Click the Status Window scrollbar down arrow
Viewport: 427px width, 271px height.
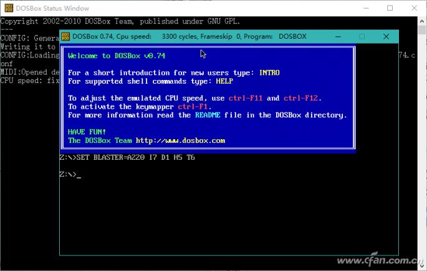click(422, 265)
